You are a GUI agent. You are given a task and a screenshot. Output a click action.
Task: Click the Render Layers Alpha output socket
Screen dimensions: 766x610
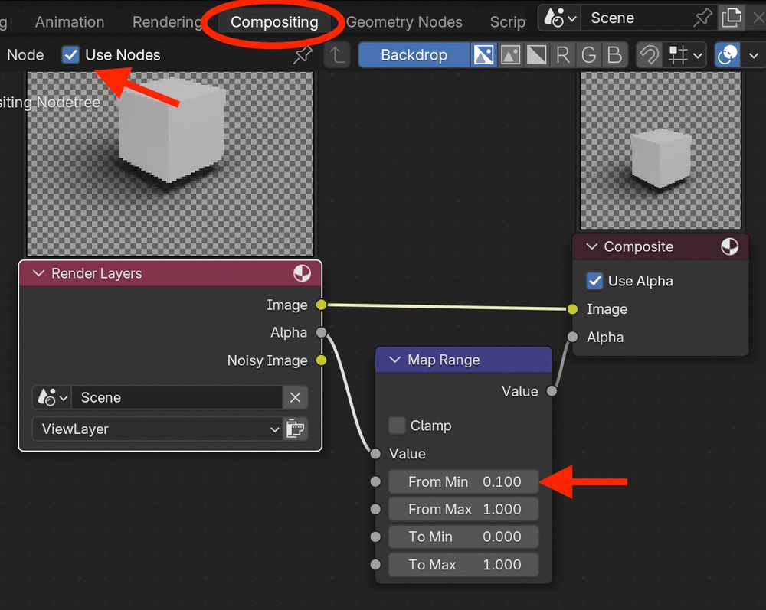(321, 332)
